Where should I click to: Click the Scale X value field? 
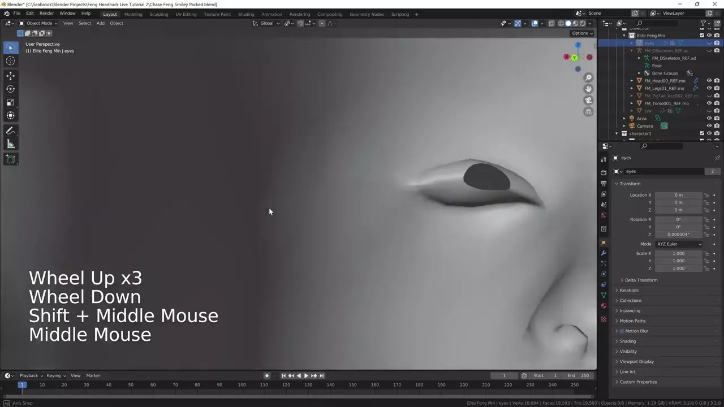tap(678, 254)
